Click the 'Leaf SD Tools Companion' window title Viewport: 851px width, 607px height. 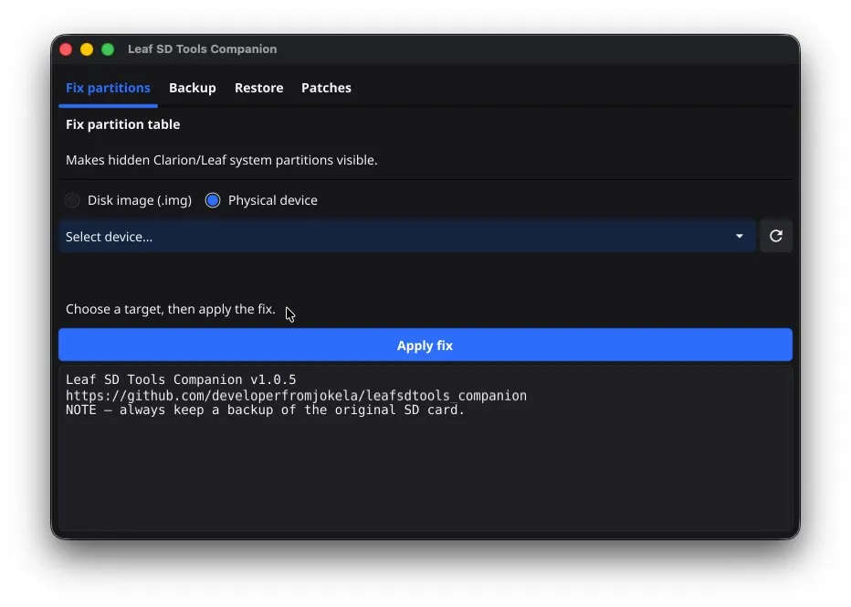(x=203, y=49)
